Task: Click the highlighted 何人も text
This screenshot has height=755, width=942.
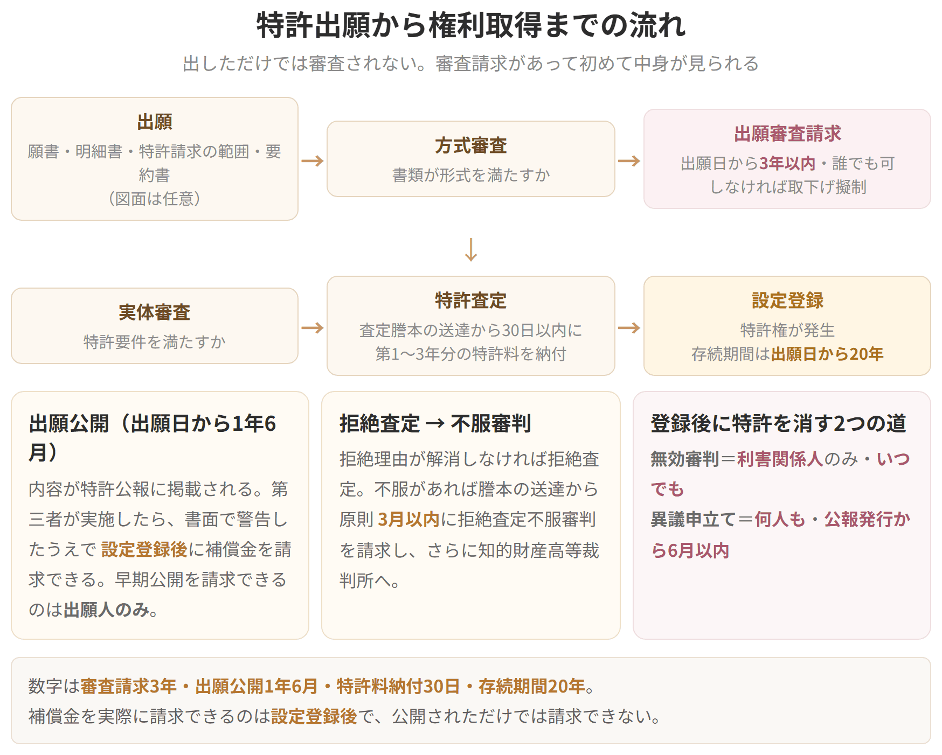Action: pyautogui.click(x=780, y=519)
